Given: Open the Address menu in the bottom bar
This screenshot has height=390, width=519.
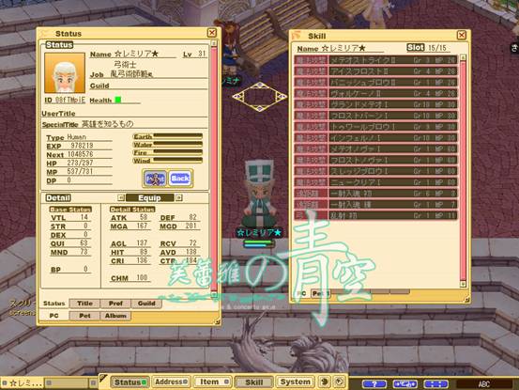Looking at the screenshot, I should (171, 382).
